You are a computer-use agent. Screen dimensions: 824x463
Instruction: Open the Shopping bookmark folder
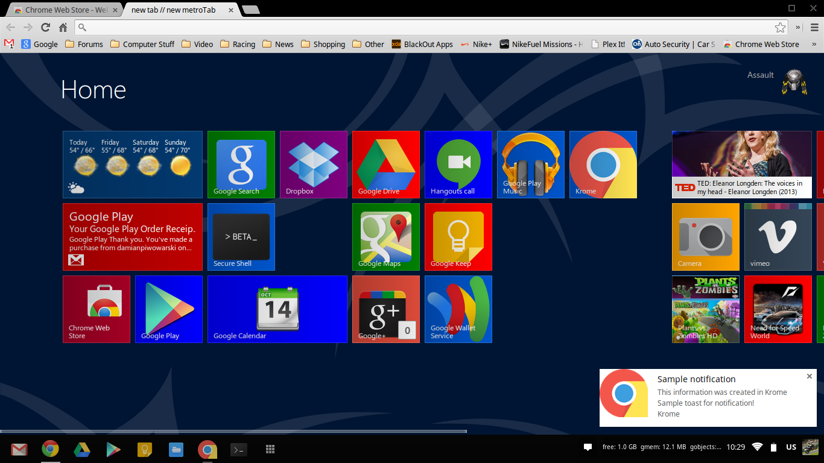[323, 44]
